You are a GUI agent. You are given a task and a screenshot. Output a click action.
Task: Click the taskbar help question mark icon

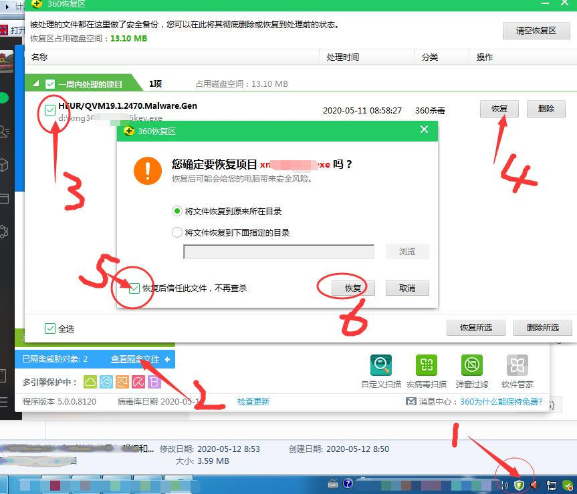348,483
